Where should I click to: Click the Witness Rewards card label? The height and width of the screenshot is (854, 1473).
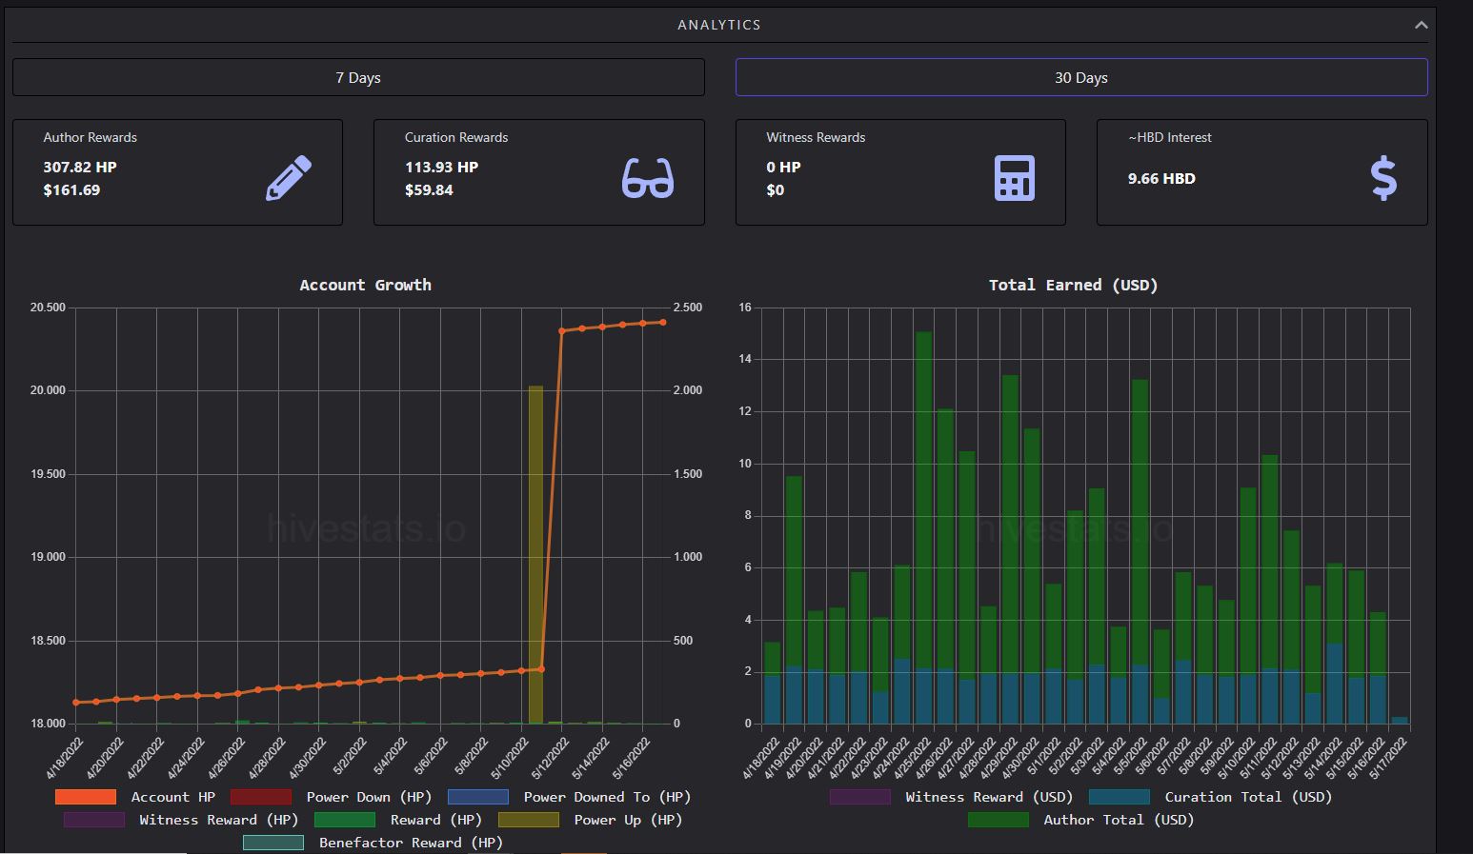[816, 137]
